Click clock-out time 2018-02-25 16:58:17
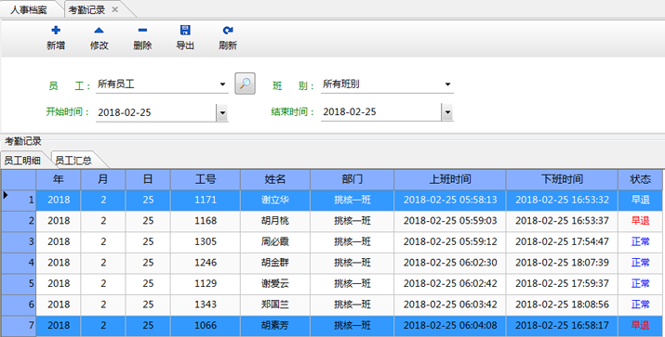Viewport: 665px width, 337px height. point(562,325)
